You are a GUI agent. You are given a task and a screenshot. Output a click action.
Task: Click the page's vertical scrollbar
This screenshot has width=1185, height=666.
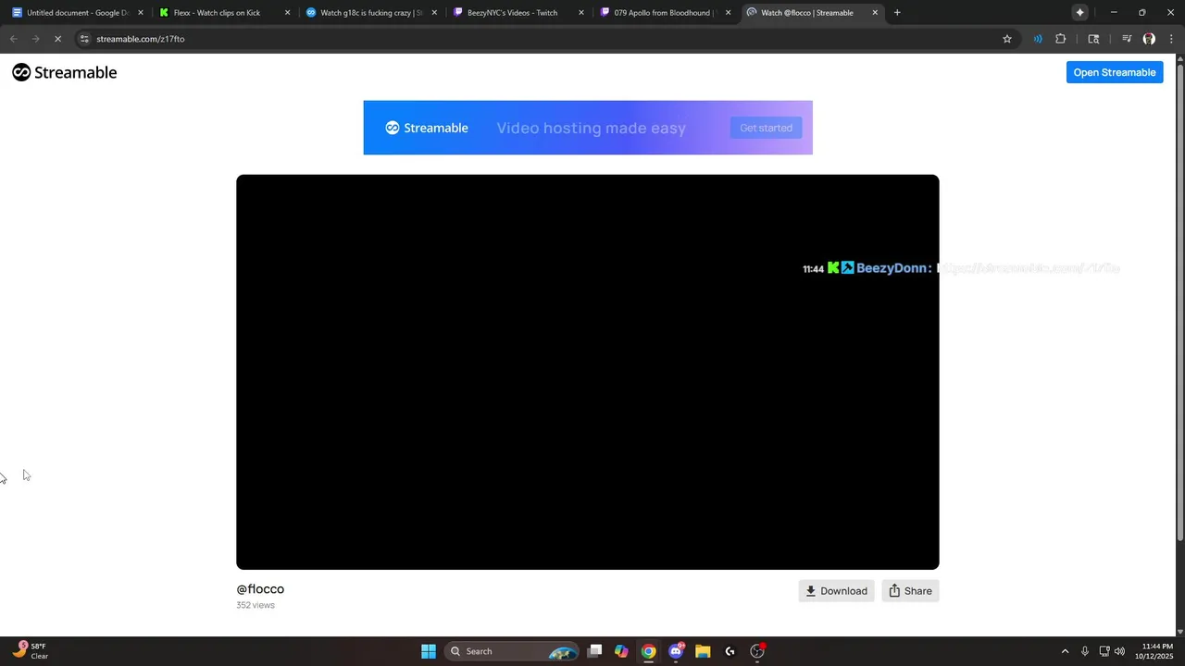(x=1179, y=301)
